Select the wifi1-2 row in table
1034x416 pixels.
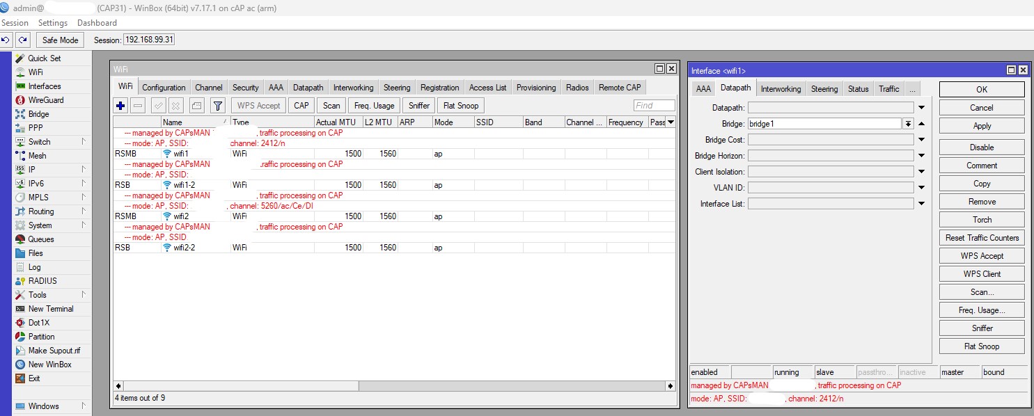pyautogui.click(x=394, y=185)
